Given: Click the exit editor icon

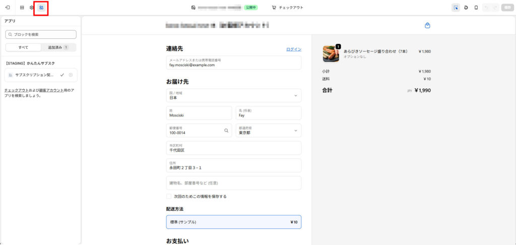Looking at the screenshot, I should [8, 8].
